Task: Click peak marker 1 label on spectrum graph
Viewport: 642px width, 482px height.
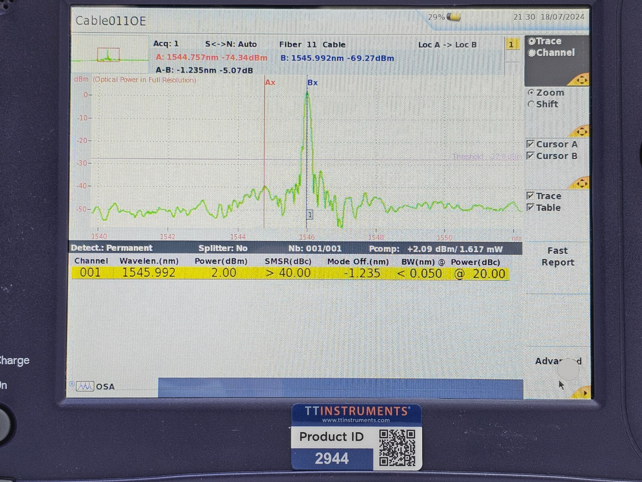Action: click(x=310, y=215)
